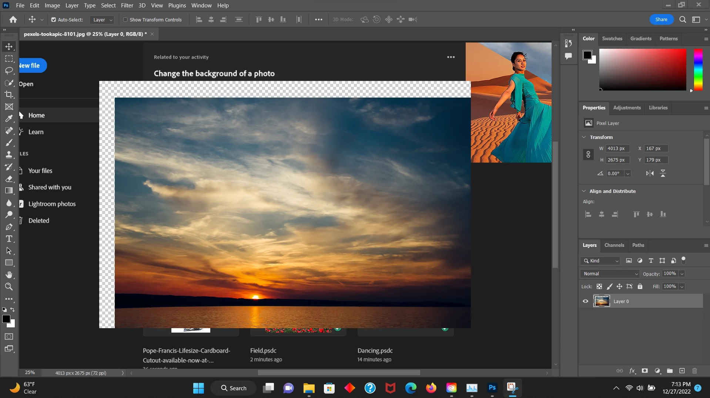The height and width of the screenshot is (398, 710).
Task: Create a new layer icon
Action: (x=682, y=371)
